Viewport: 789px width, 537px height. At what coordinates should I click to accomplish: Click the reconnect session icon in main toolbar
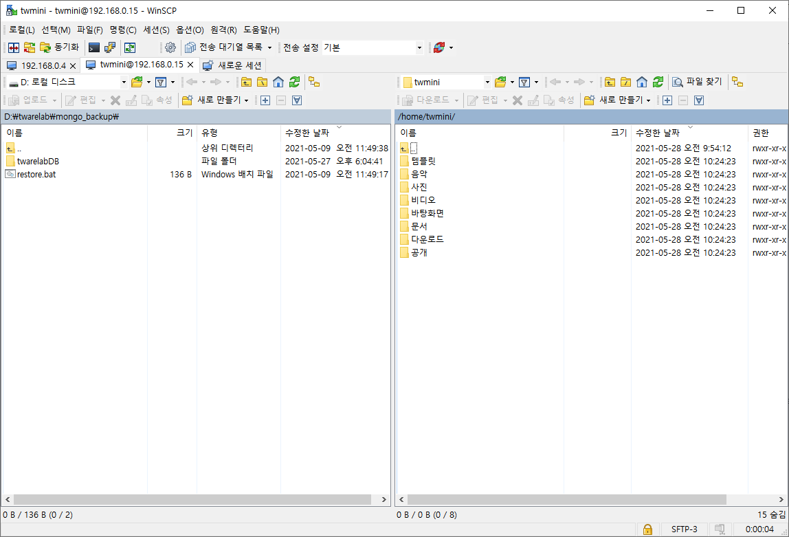439,47
